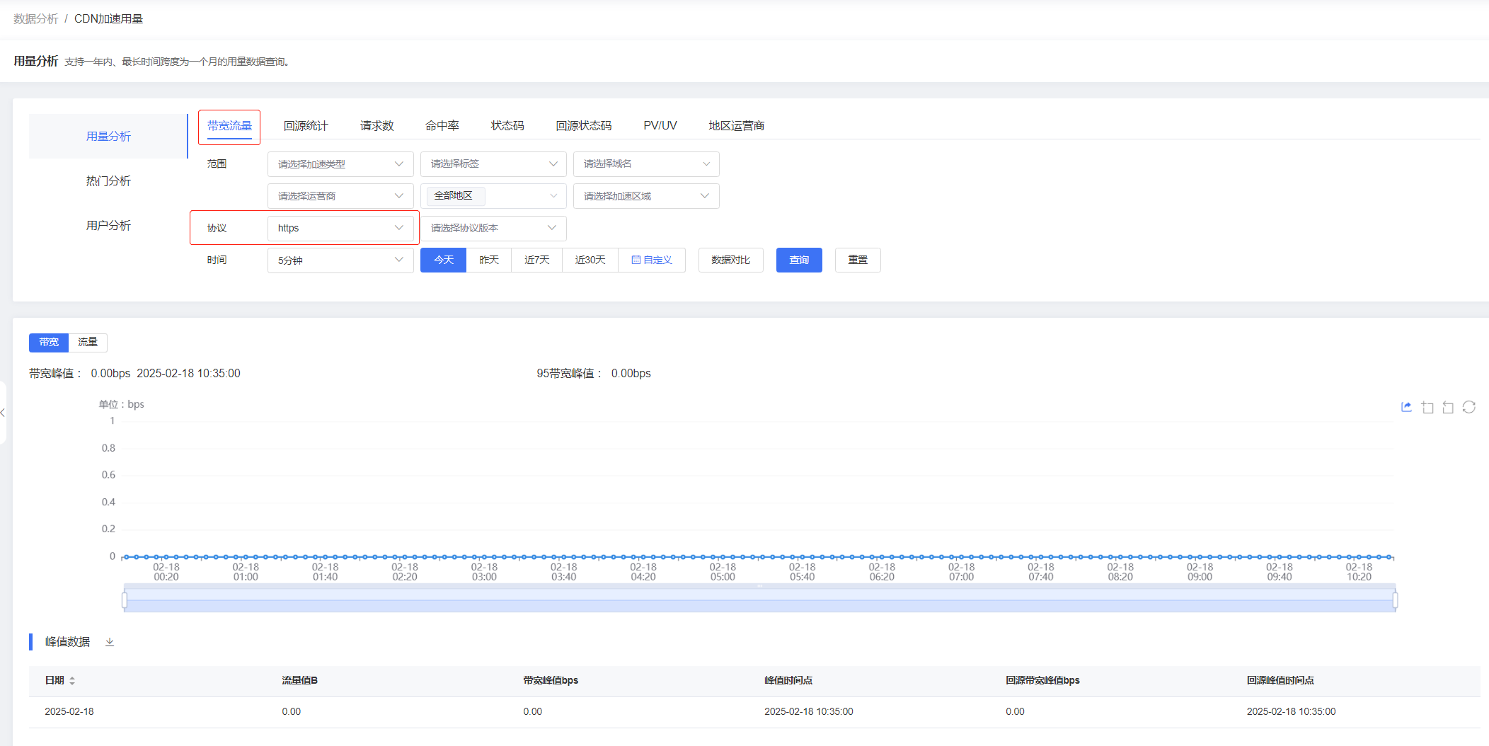Click the 峰值时间点 column header
Viewport: 1489px width, 746px height.
click(788, 681)
